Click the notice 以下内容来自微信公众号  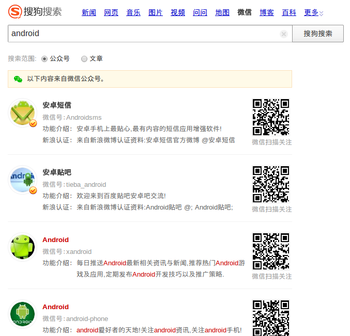pyautogui.click(x=66, y=78)
